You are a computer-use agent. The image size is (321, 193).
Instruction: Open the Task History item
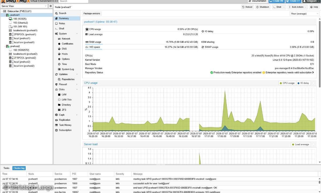(x=67, y=125)
